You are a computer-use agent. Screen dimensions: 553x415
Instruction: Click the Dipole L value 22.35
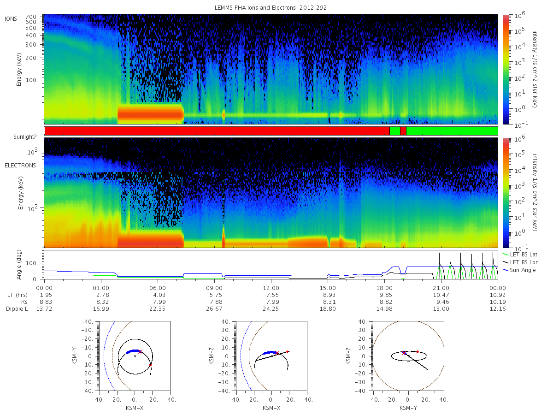point(158,308)
